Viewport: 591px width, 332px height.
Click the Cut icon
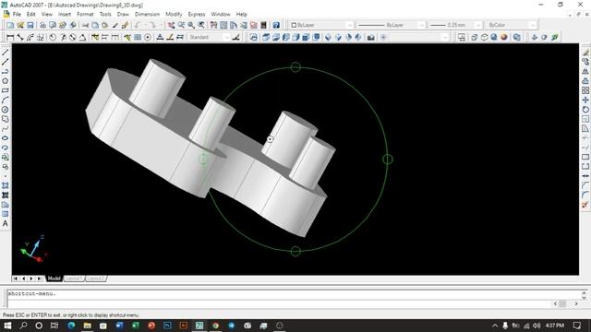tap(85, 25)
